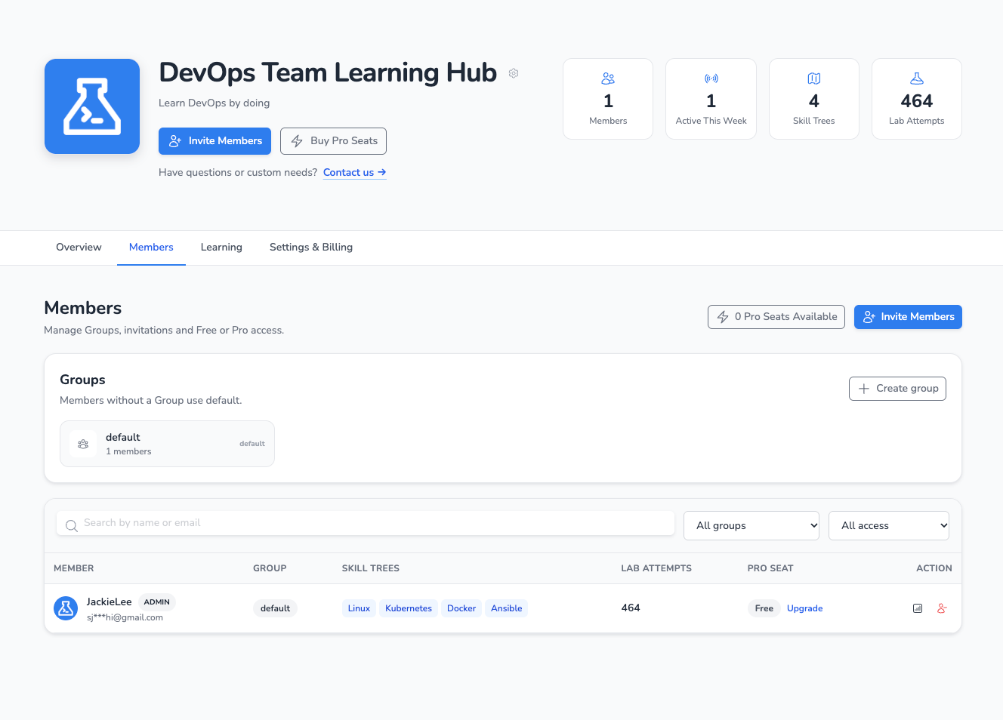This screenshot has width=1003, height=720.
Task: Click the sj***hi@gmail.com email text
Action: coord(125,617)
